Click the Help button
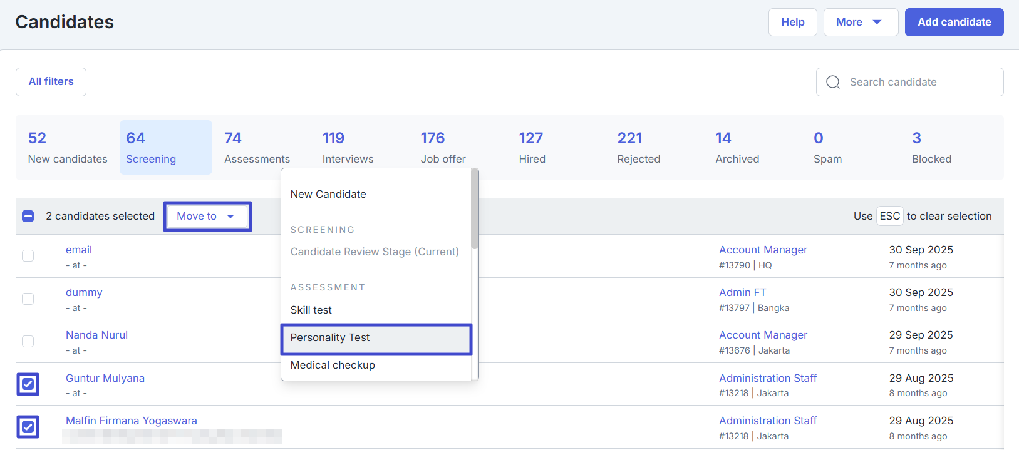Screen dimensions: 1019x450 (x=792, y=22)
